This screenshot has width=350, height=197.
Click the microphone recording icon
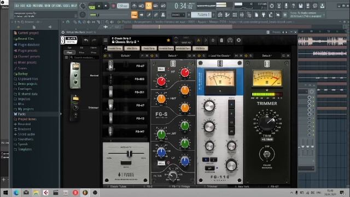click(x=286, y=6)
